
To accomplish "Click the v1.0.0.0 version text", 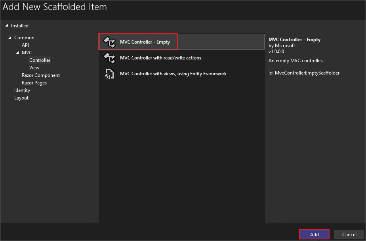I will click(276, 52).
